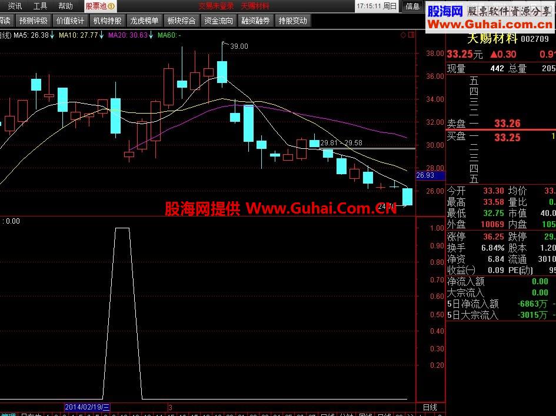Click the 5日净流入额 value -6863万
The width and height of the screenshot is (556, 416).
[x=532, y=304]
